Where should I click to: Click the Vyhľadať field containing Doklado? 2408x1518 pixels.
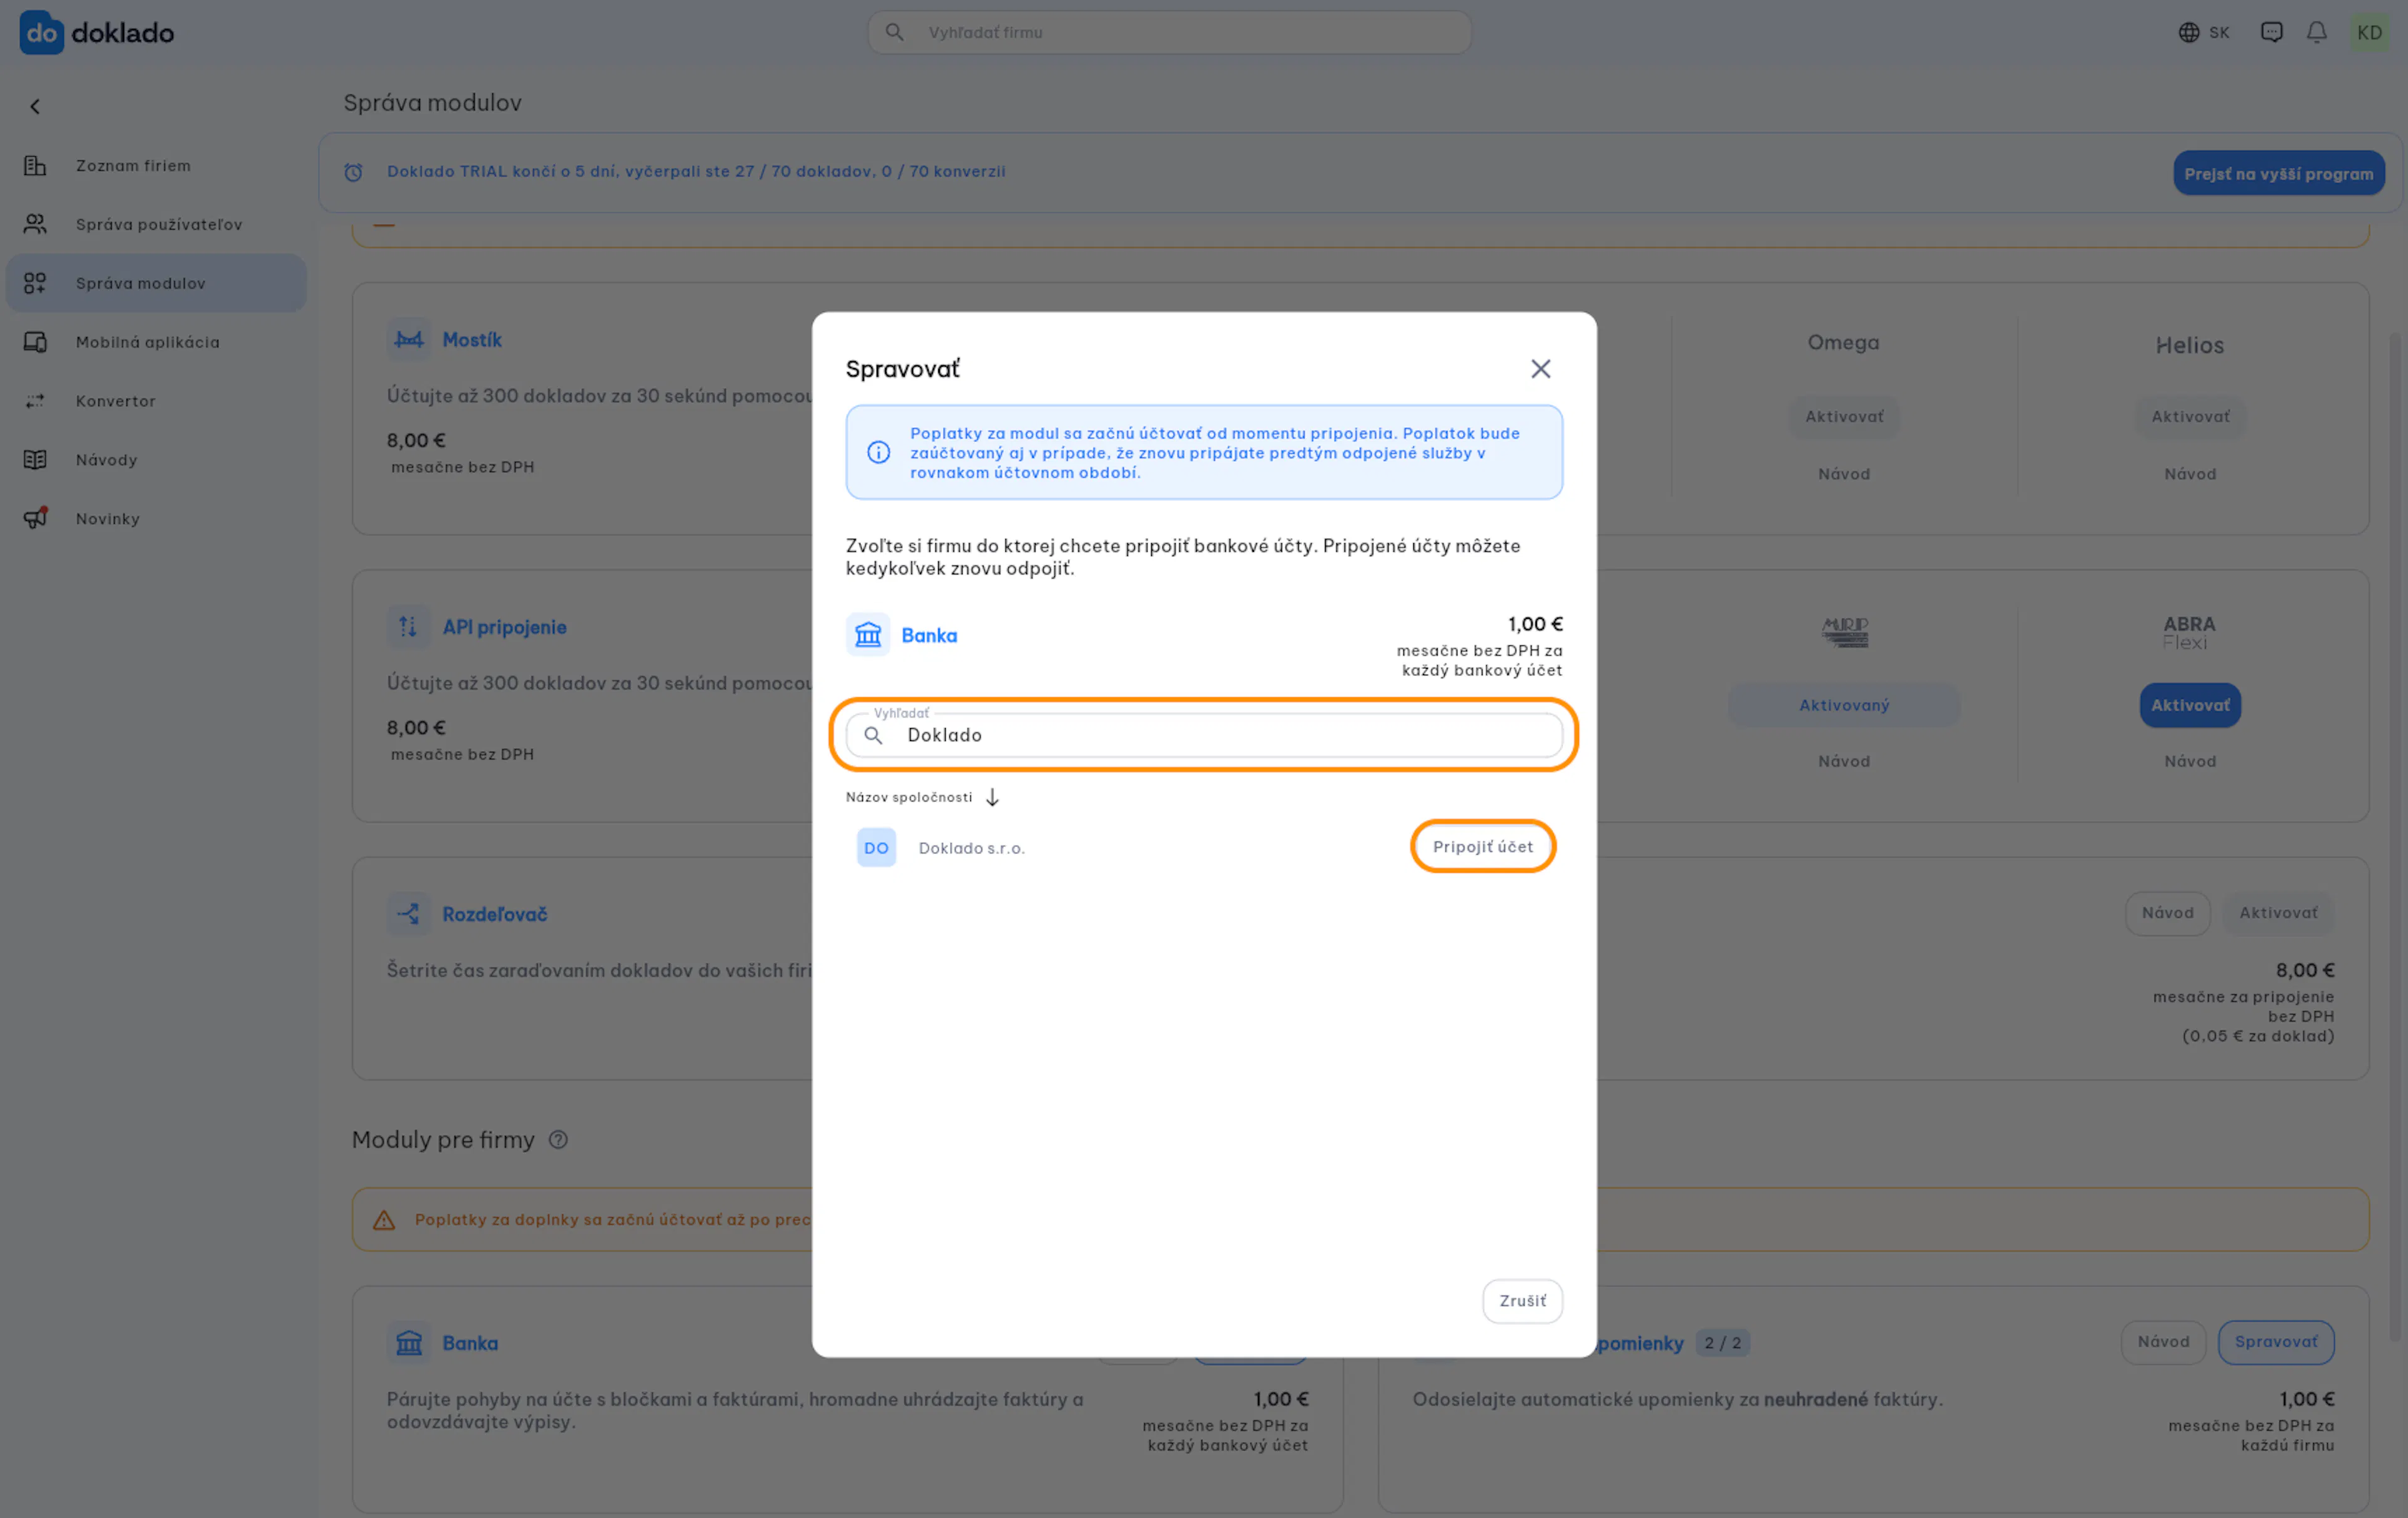pyautogui.click(x=1204, y=735)
